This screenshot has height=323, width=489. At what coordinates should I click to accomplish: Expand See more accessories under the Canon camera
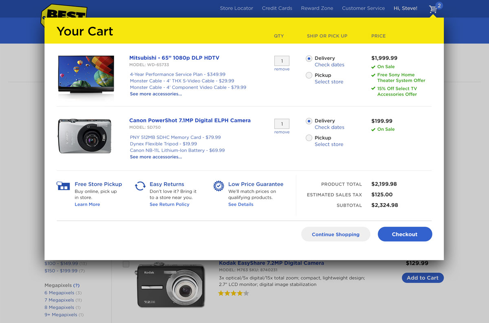[156, 157]
